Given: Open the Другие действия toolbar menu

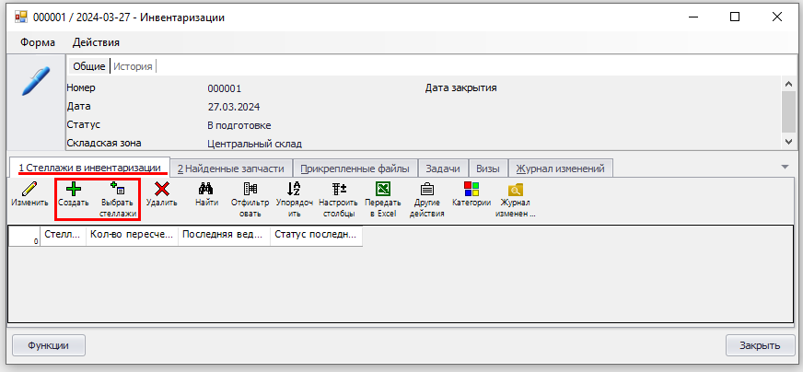Looking at the screenshot, I should pyautogui.click(x=427, y=190).
